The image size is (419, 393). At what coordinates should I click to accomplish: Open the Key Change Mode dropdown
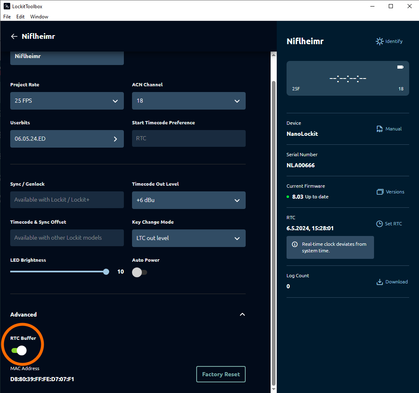189,238
